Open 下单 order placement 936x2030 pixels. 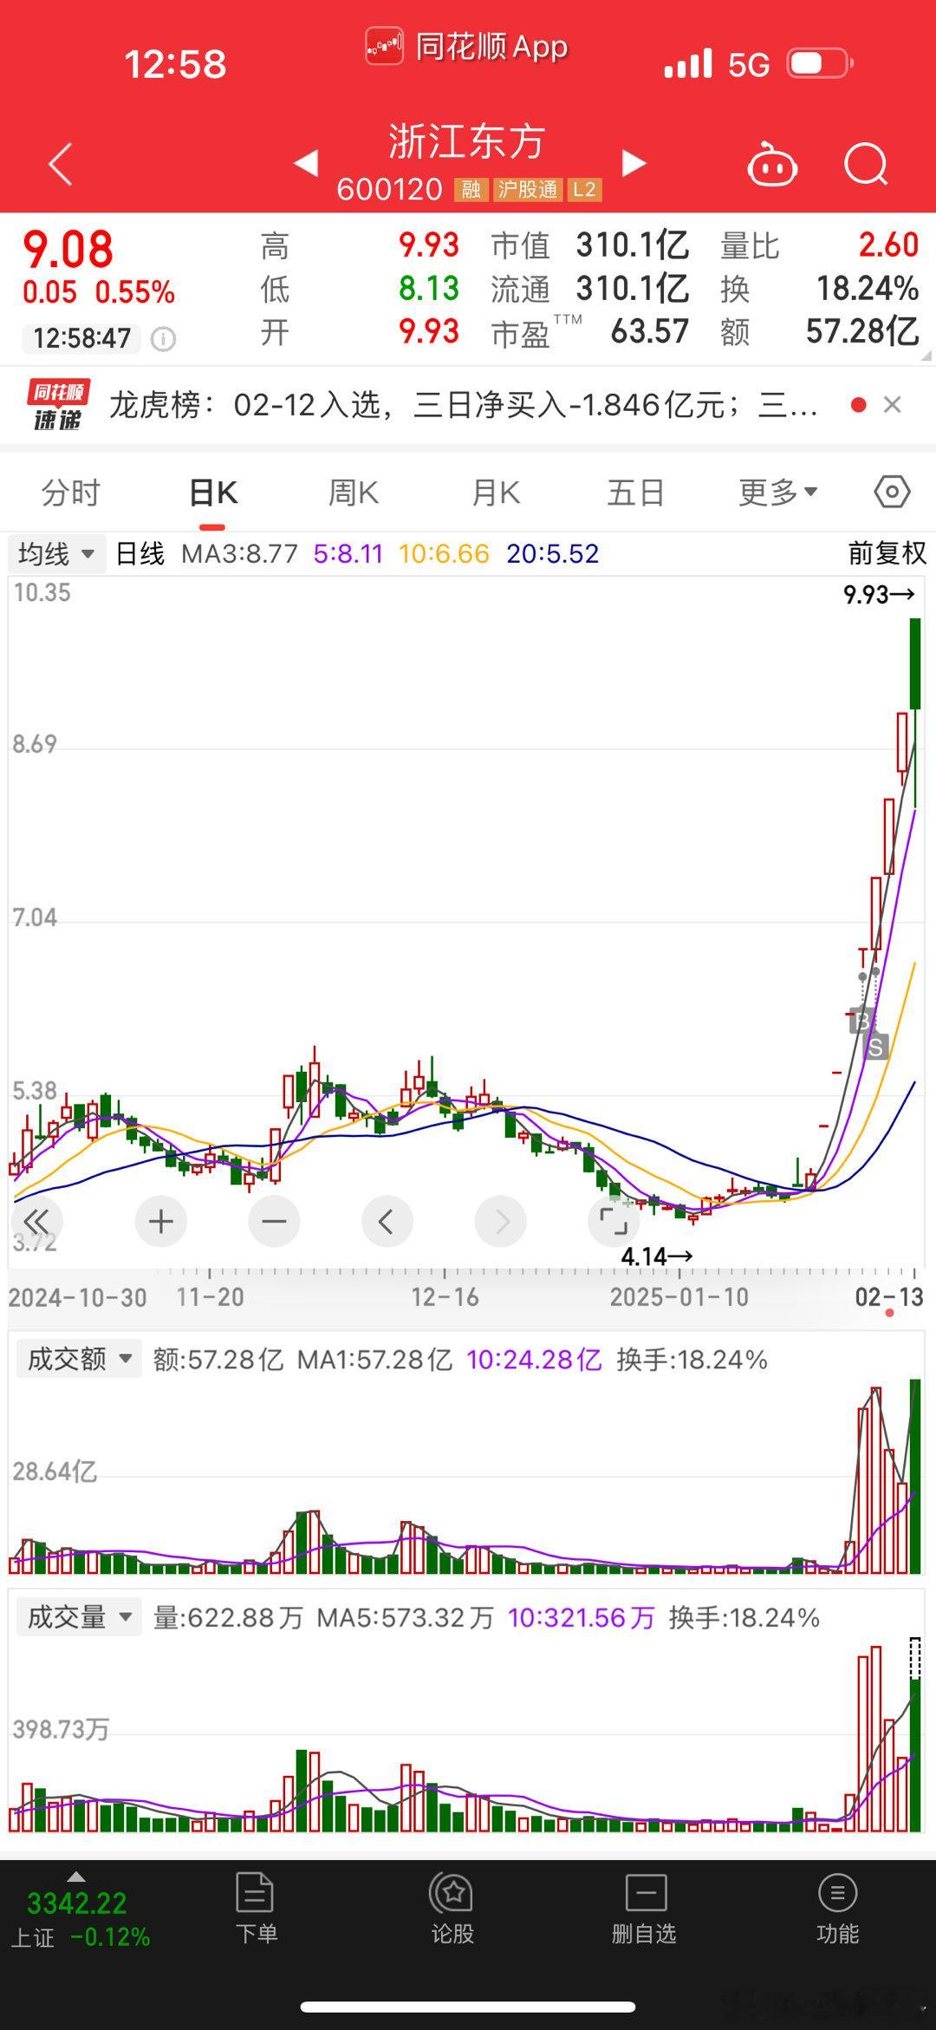click(x=256, y=1909)
